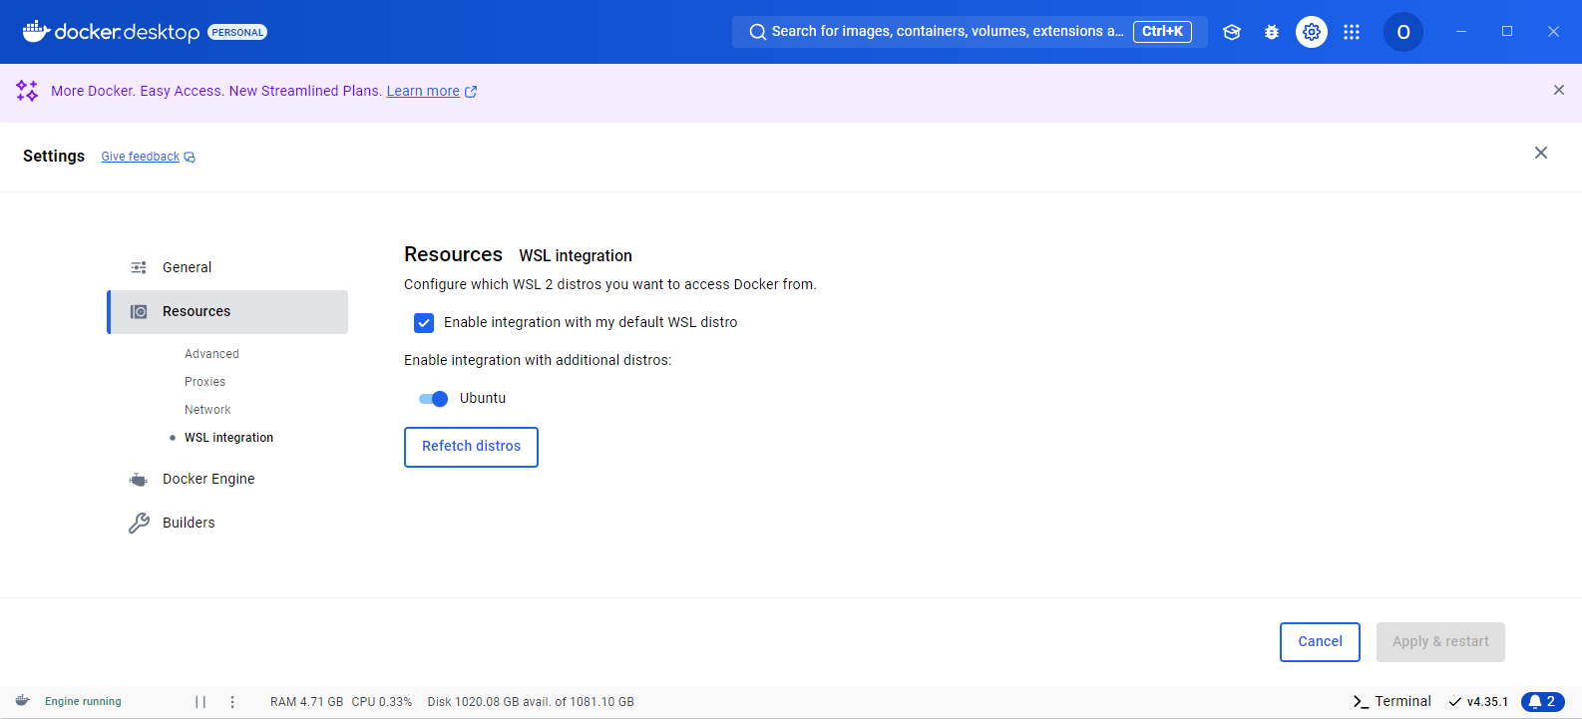The height and width of the screenshot is (719, 1582).
Task: Close the Settings panel
Action: (1541, 153)
